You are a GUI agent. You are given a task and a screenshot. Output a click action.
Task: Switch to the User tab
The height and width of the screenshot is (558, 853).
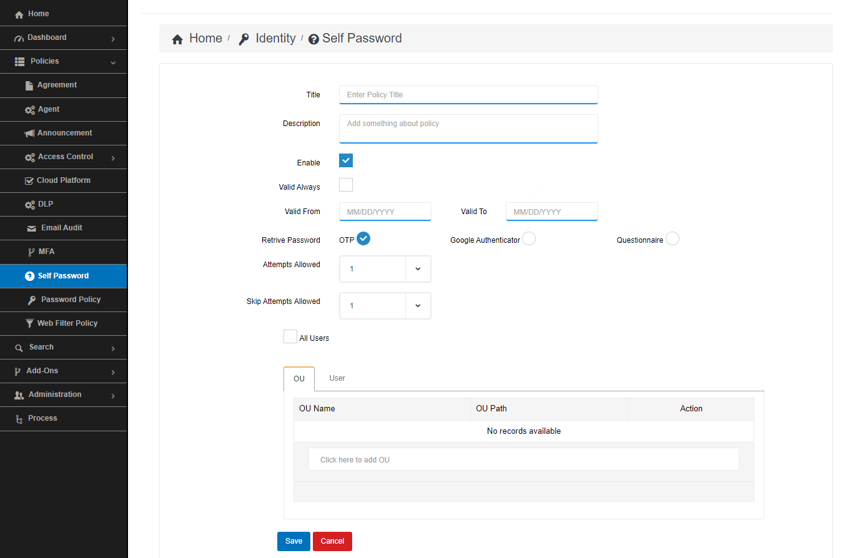coord(337,378)
